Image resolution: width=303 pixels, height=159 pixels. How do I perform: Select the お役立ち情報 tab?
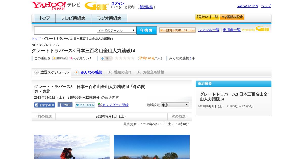(x=150, y=72)
